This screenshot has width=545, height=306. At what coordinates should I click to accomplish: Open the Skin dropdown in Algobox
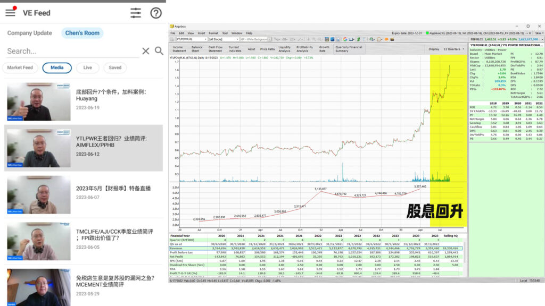pos(539,33)
